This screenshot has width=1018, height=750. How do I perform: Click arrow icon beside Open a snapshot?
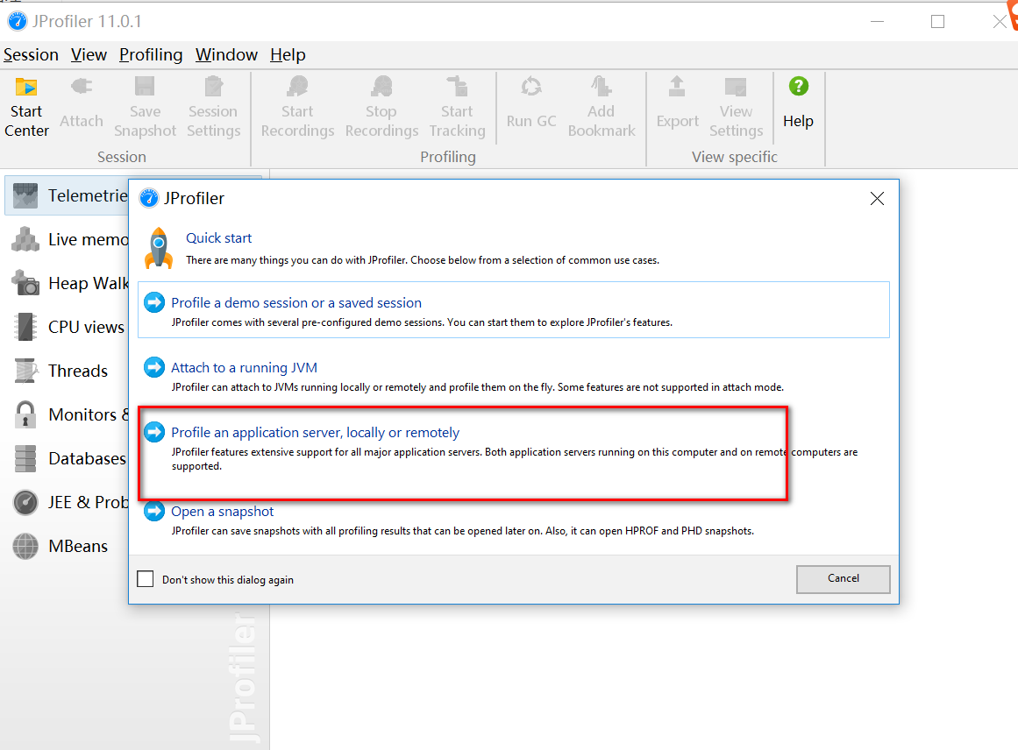pos(154,512)
